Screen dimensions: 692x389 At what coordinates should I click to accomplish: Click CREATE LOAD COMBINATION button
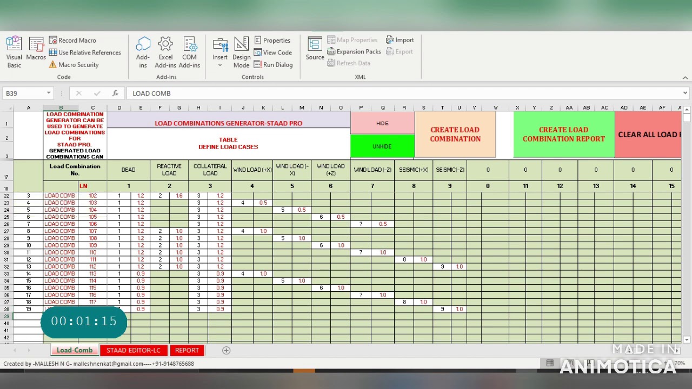click(x=455, y=135)
